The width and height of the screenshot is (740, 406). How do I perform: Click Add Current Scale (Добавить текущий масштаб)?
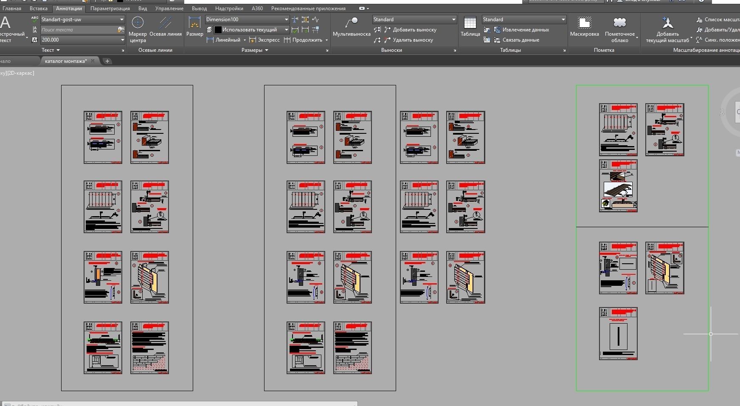pos(667,29)
